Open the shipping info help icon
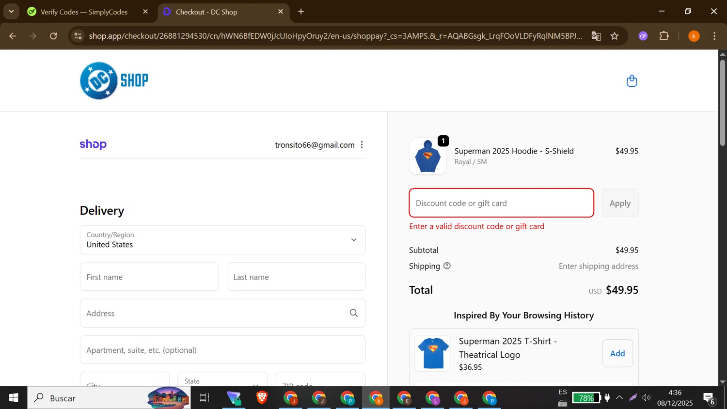Screen dimensions: 727x409 pos(447,266)
